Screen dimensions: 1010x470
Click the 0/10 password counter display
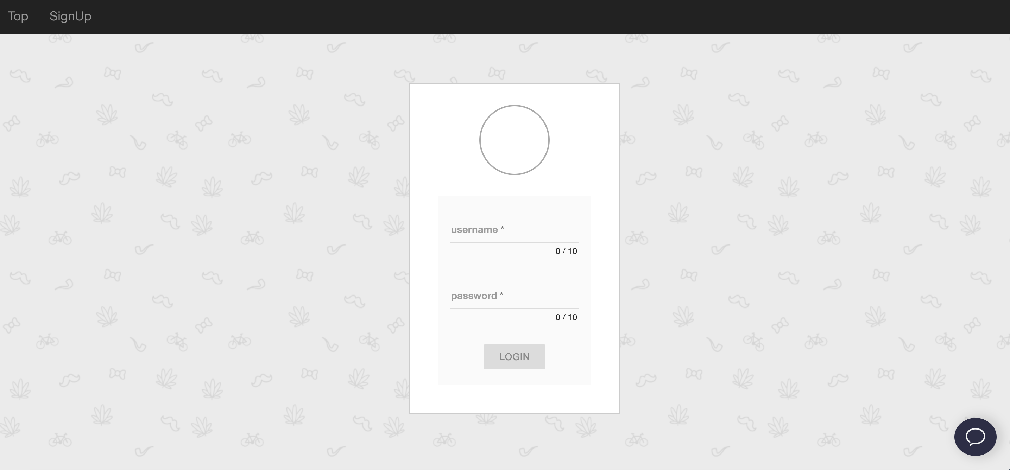[x=566, y=316]
